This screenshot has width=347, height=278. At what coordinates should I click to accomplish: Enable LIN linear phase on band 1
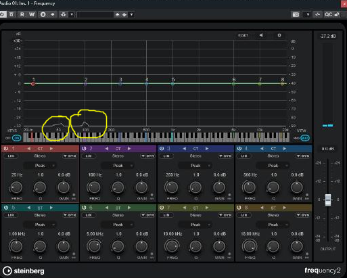(x=11, y=156)
